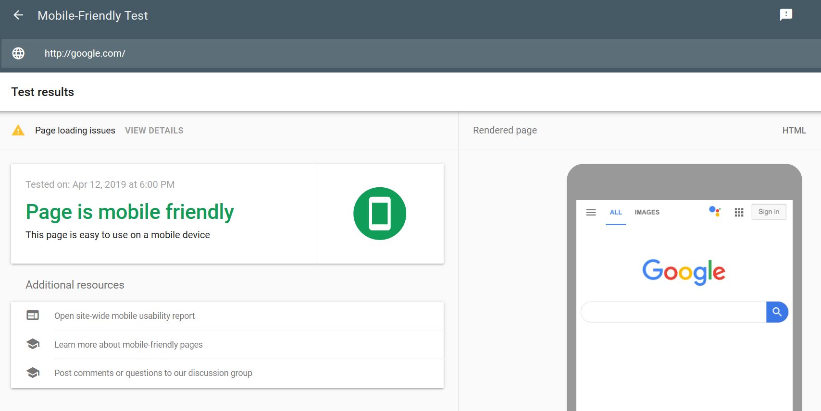Image resolution: width=821 pixels, height=411 pixels.
Task: Go back using the arrow icon
Action: click(x=18, y=15)
